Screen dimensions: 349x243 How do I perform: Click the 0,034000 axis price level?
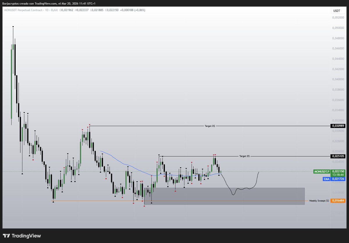tap(338, 110)
